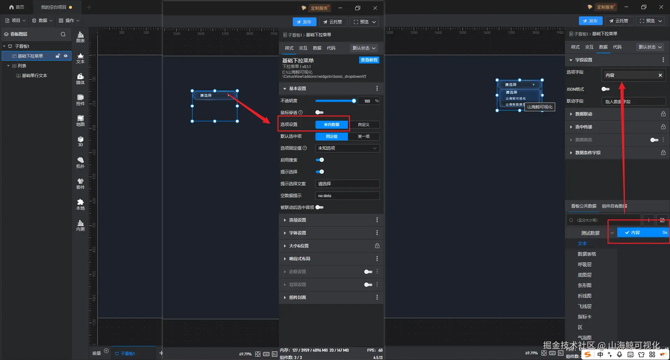Open the 默认状态 dropdown in middle panel
Screen dimensions: 670x360
point(364,48)
